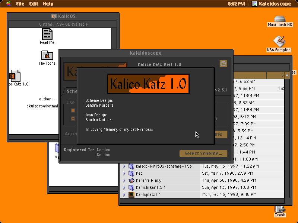298x223 pixels.
Task: Click the 'author -' text in KalicOS
Action: pos(47,99)
